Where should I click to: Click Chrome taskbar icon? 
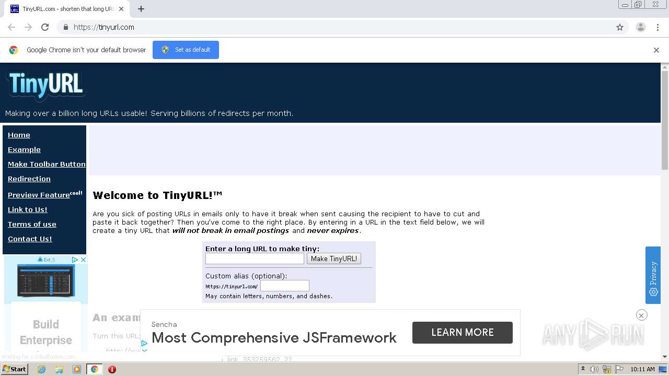tap(94, 369)
